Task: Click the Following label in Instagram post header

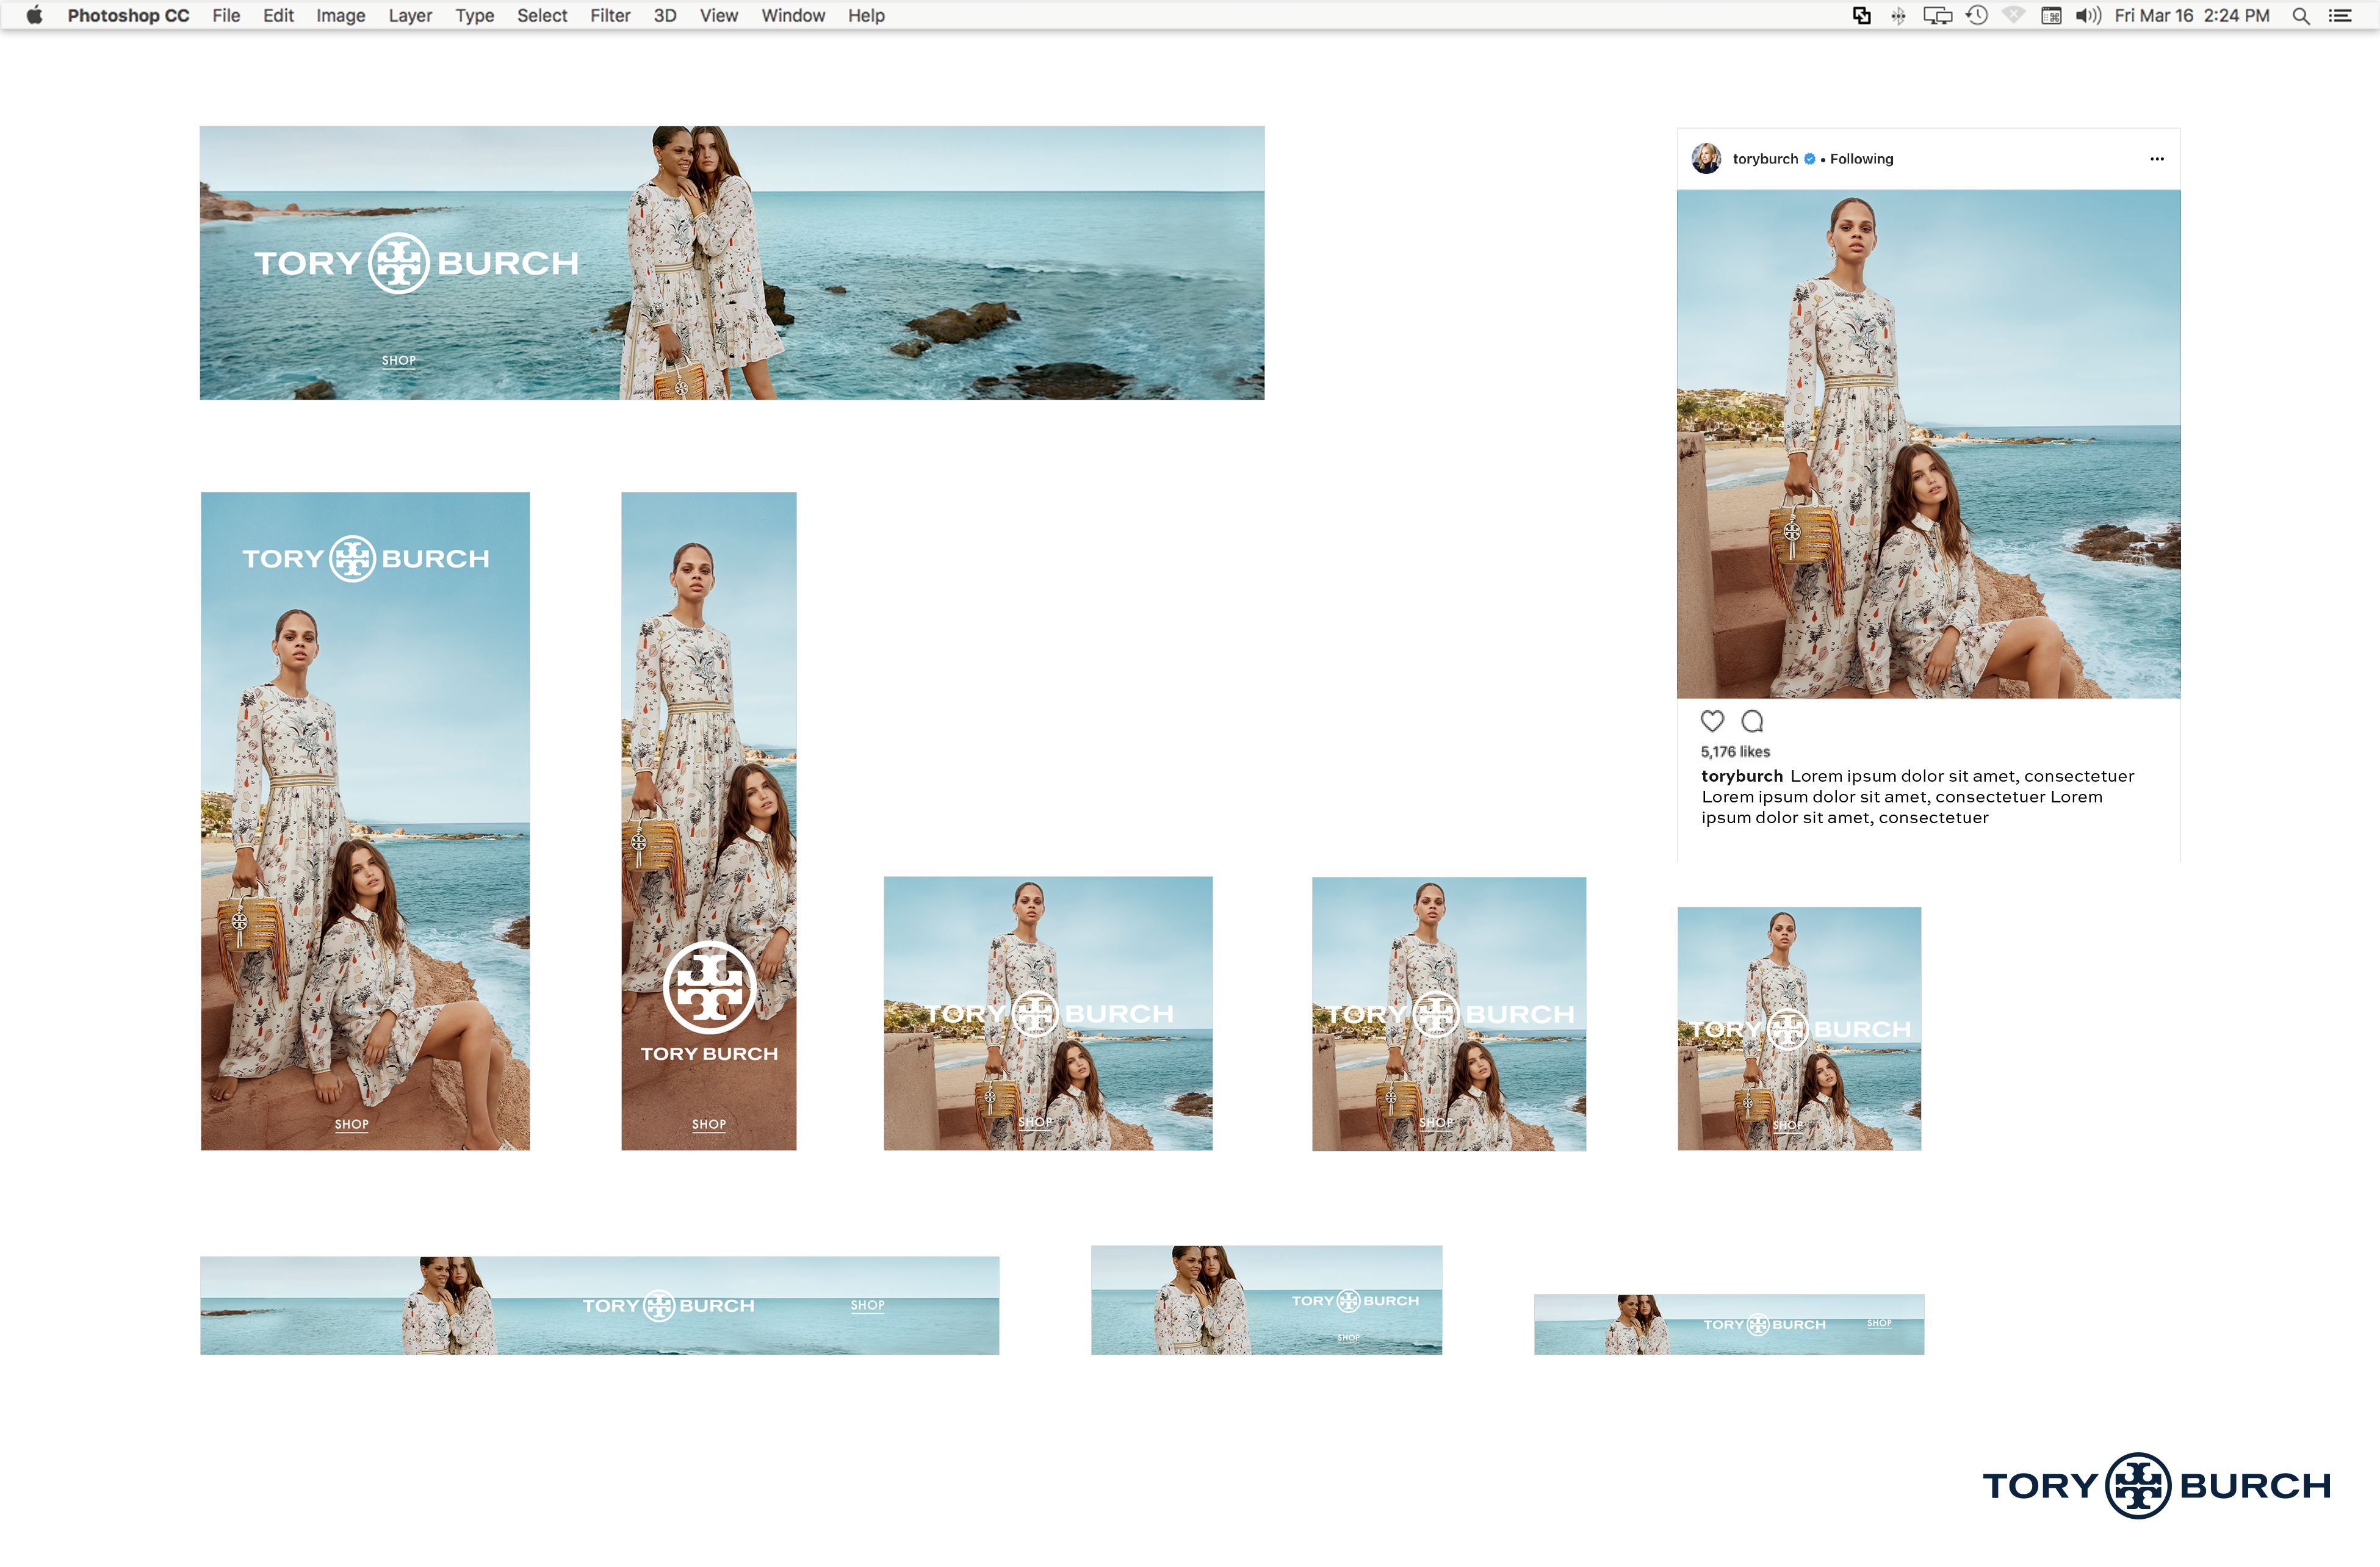Action: (1861, 159)
